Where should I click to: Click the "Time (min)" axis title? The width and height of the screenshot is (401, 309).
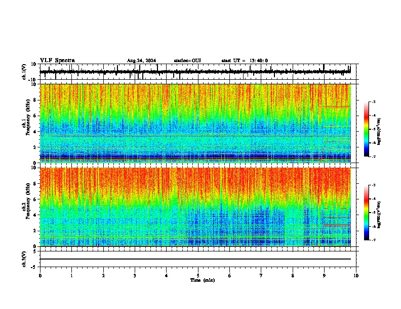203,280
